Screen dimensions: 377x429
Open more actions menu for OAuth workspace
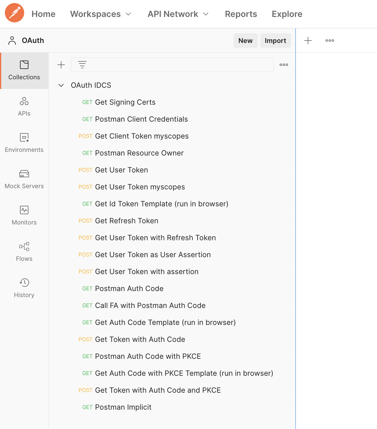click(329, 40)
